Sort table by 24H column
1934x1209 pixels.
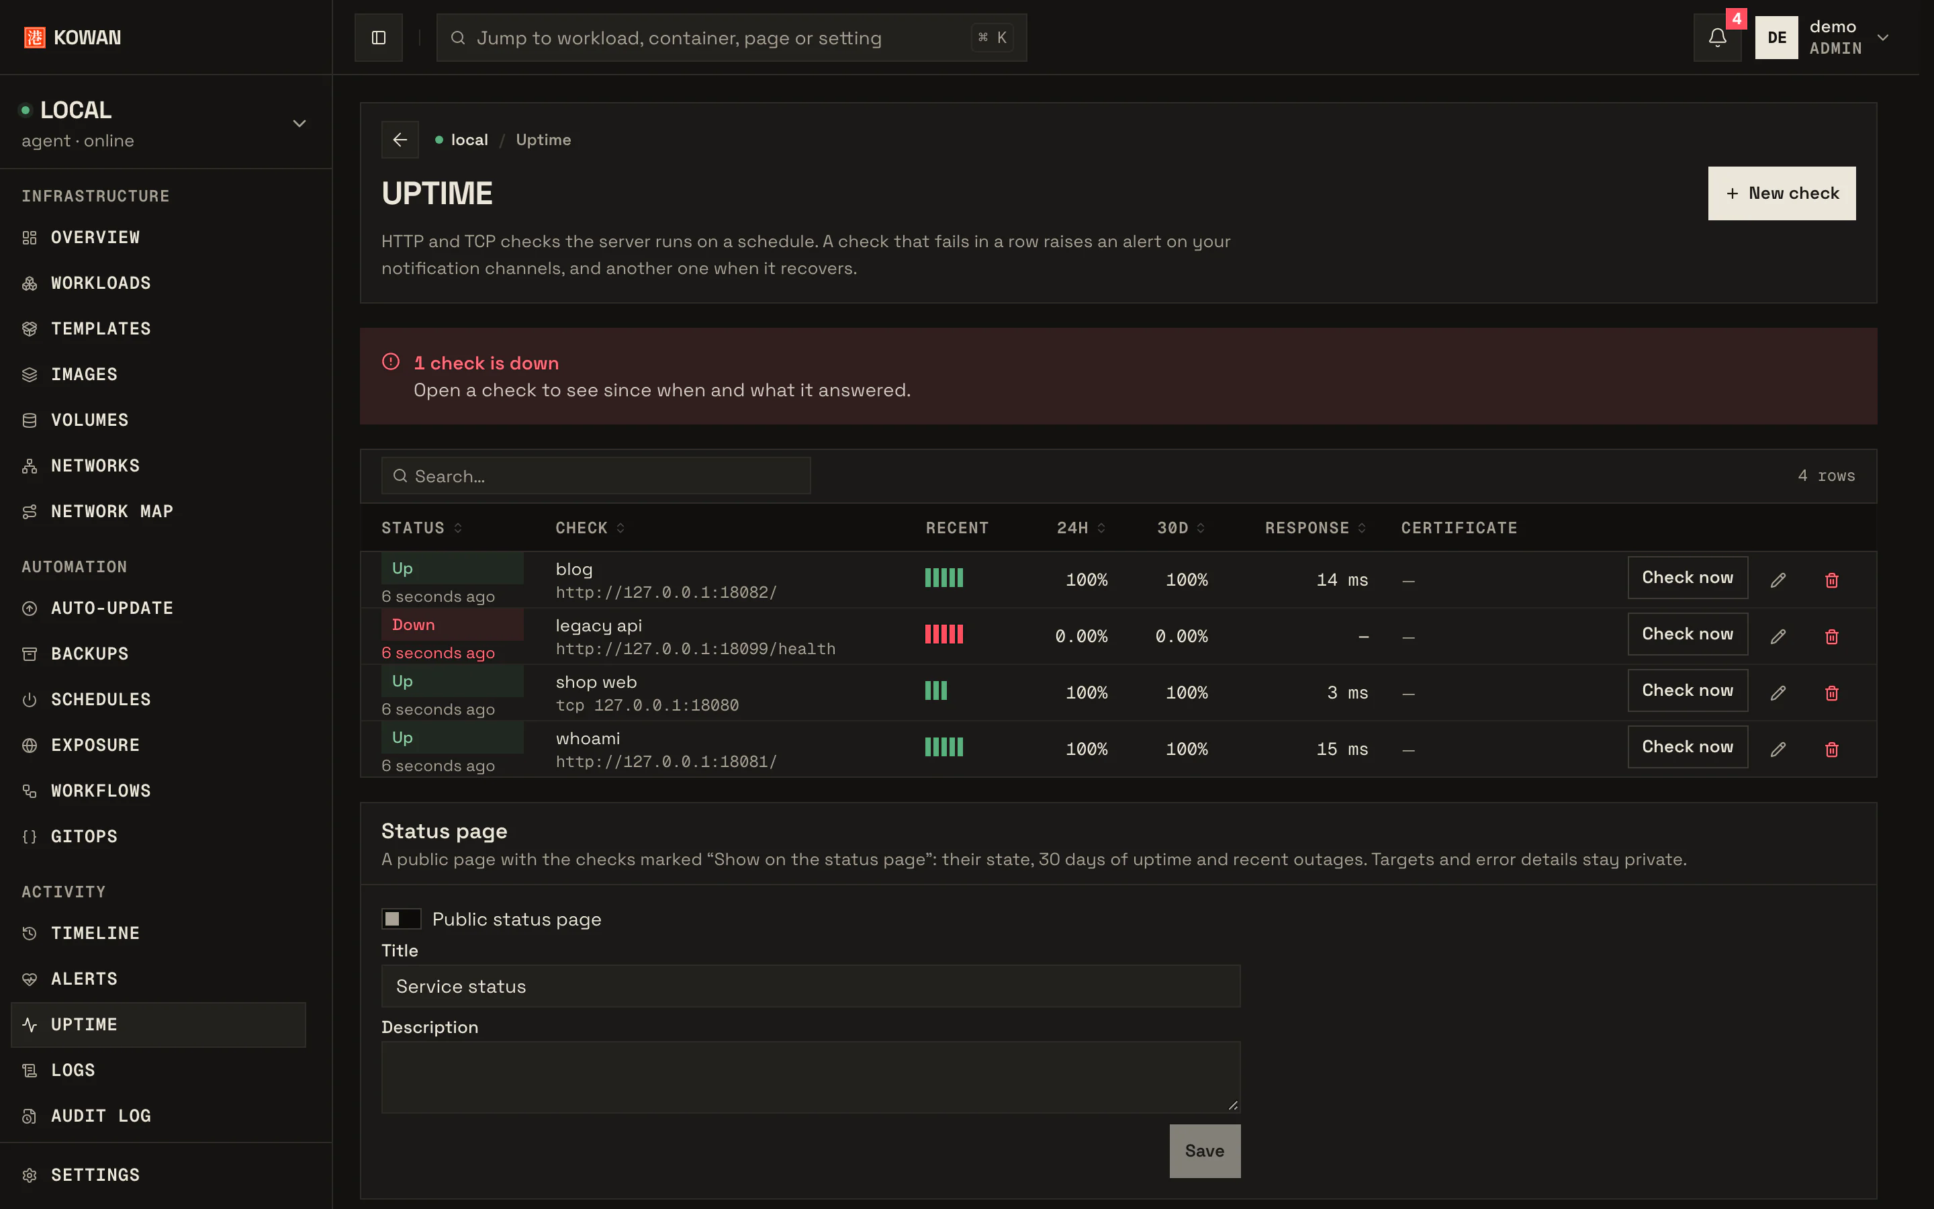[1081, 528]
